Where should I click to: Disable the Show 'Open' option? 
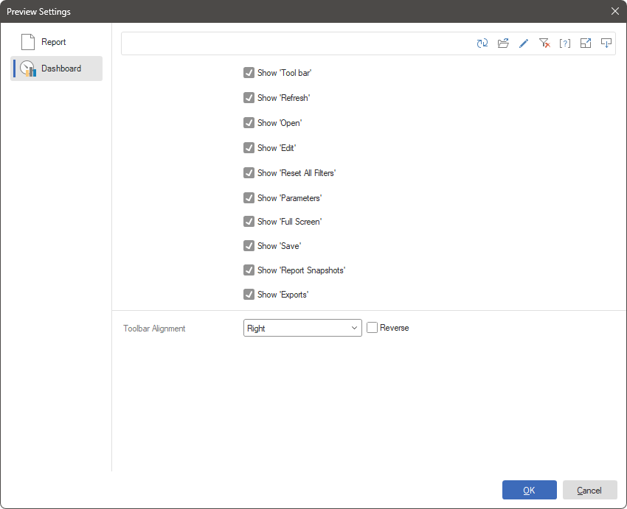[x=249, y=123]
